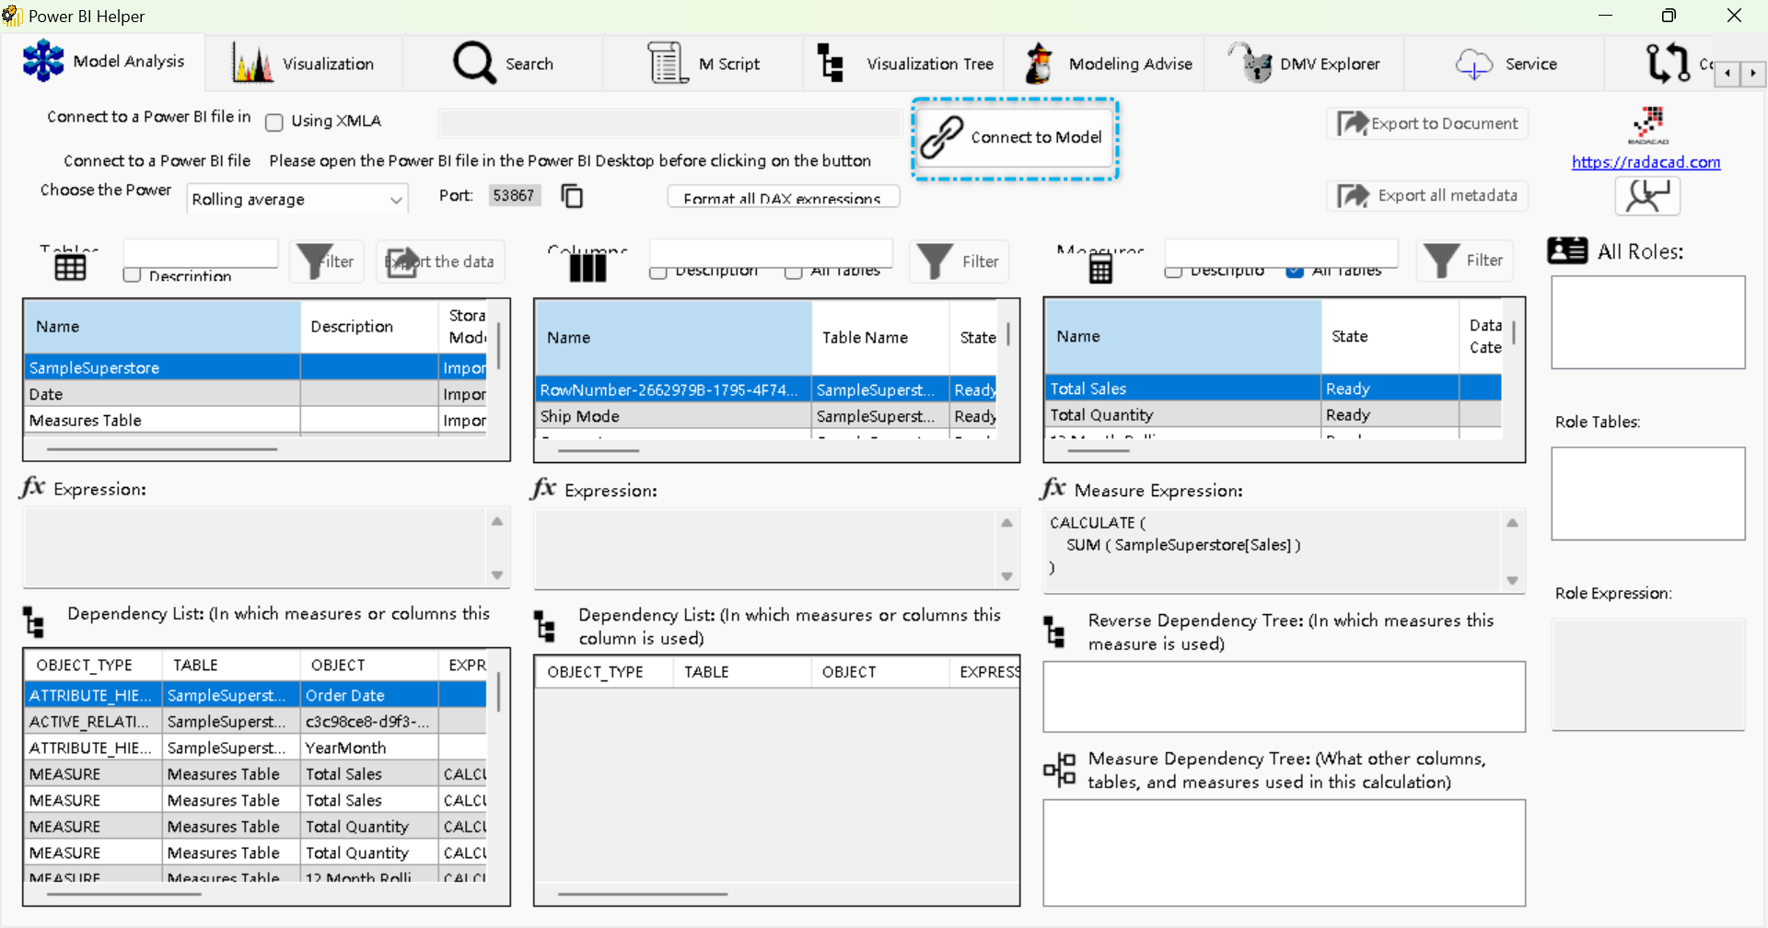1768x928 pixels.
Task: Open the radacad.com hyperlink
Action: pos(1646,162)
